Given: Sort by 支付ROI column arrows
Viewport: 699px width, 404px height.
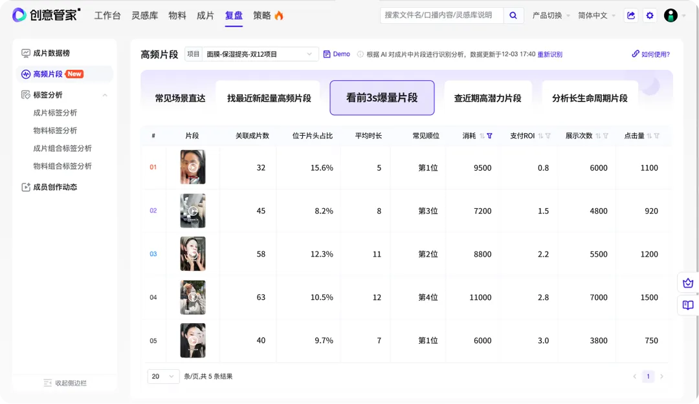Looking at the screenshot, I should click(x=540, y=136).
